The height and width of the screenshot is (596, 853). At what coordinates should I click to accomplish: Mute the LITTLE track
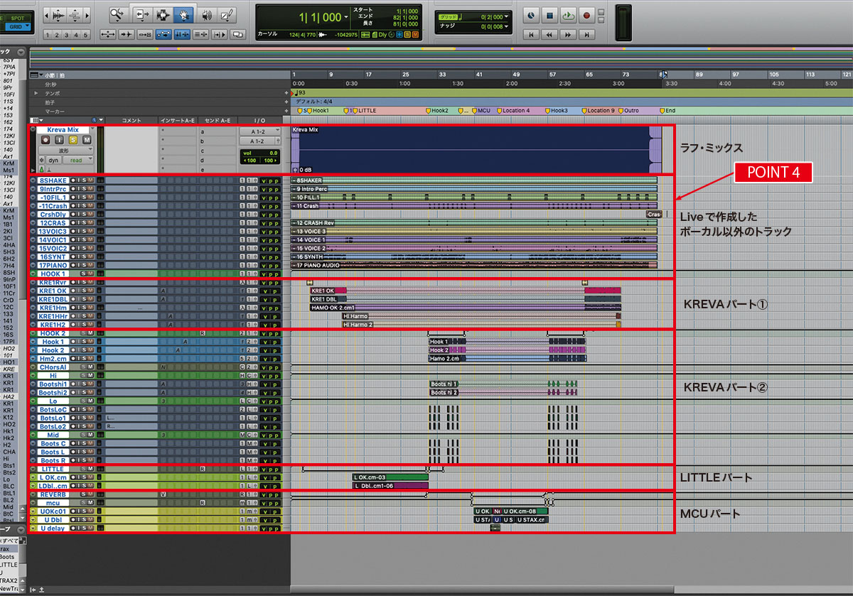[x=90, y=469]
